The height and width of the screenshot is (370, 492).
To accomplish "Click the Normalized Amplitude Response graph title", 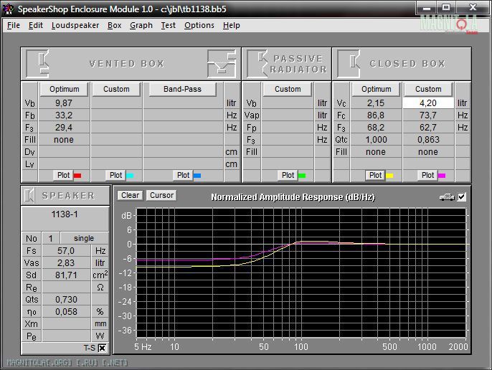I will click(293, 197).
